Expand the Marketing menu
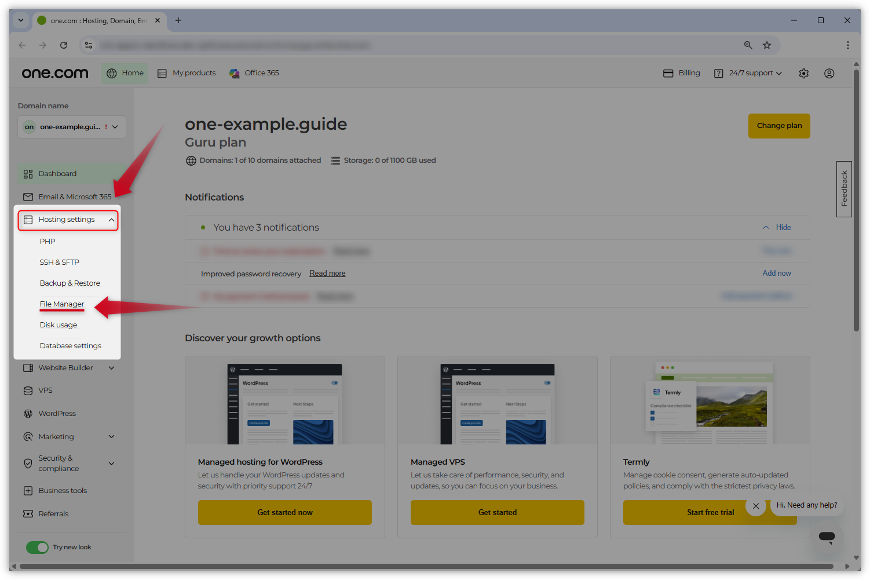The height and width of the screenshot is (580, 870). (111, 436)
